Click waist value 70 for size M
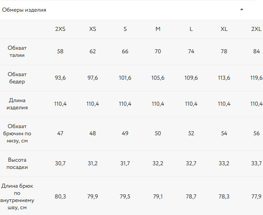The image size is (263, 215). tap(158, 52)
